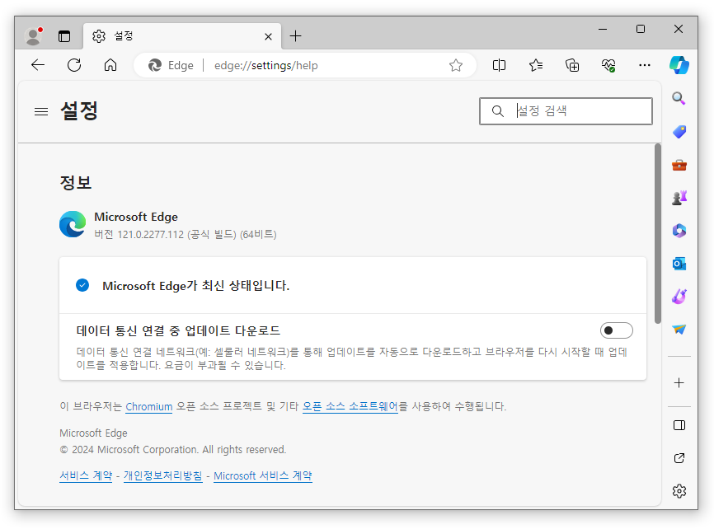Open Microsoft 서비스 계약 link
This screenshot has height=529, width=714.
[263, 475]
